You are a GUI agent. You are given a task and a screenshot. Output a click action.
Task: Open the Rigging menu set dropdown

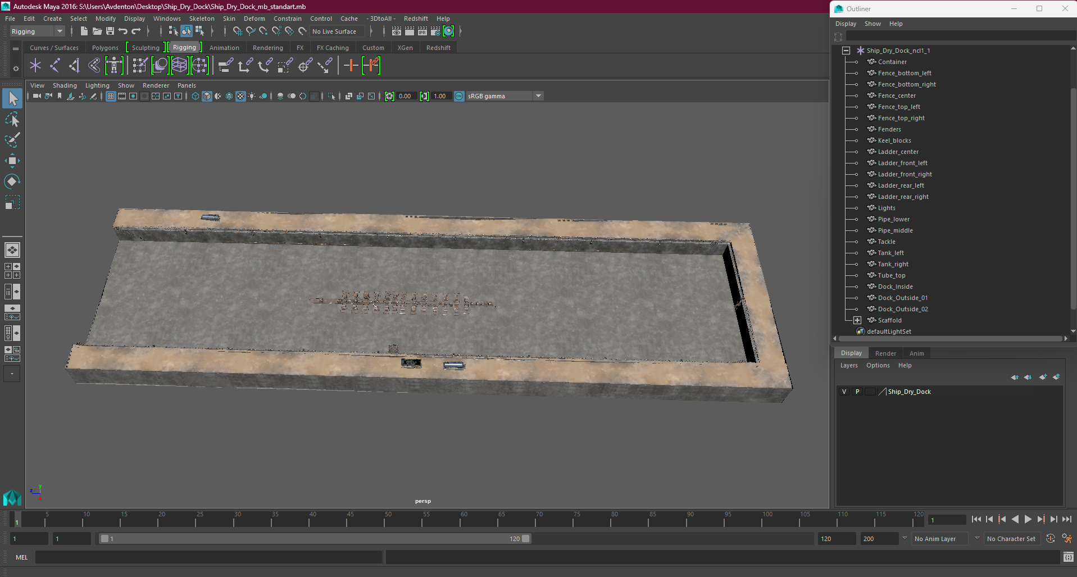click(60, 31)
